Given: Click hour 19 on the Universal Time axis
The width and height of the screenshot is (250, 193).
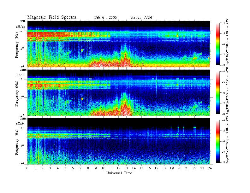Looking at the screenshot, I should pos(172,168).
